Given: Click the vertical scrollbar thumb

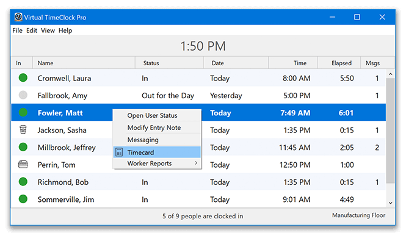Looking at the screenshot, I should coord(391,131).
